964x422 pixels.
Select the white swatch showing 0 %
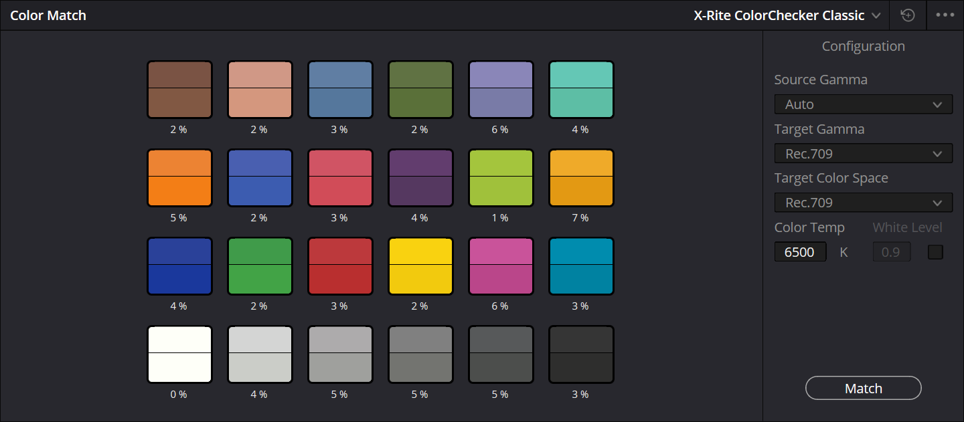(179, 354)
